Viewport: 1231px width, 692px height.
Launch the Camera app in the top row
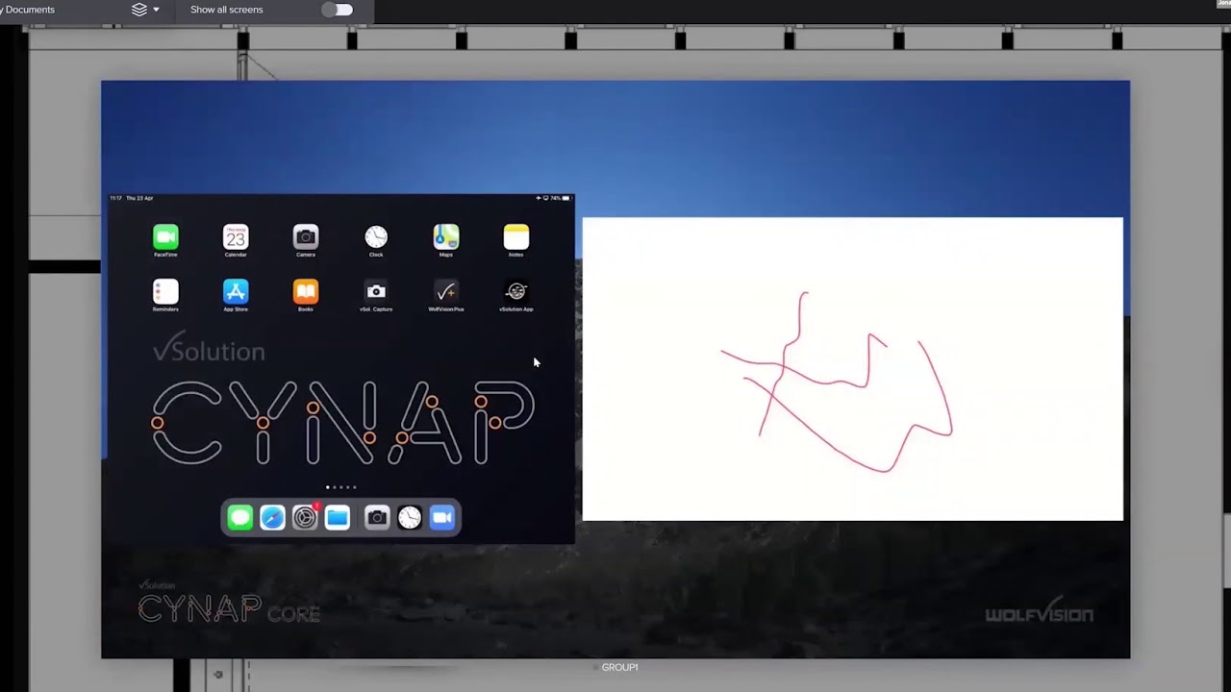click(x=306, y=236)
